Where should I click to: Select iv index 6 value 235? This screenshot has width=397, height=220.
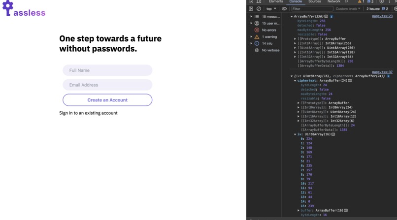click(x=309, y=166)
